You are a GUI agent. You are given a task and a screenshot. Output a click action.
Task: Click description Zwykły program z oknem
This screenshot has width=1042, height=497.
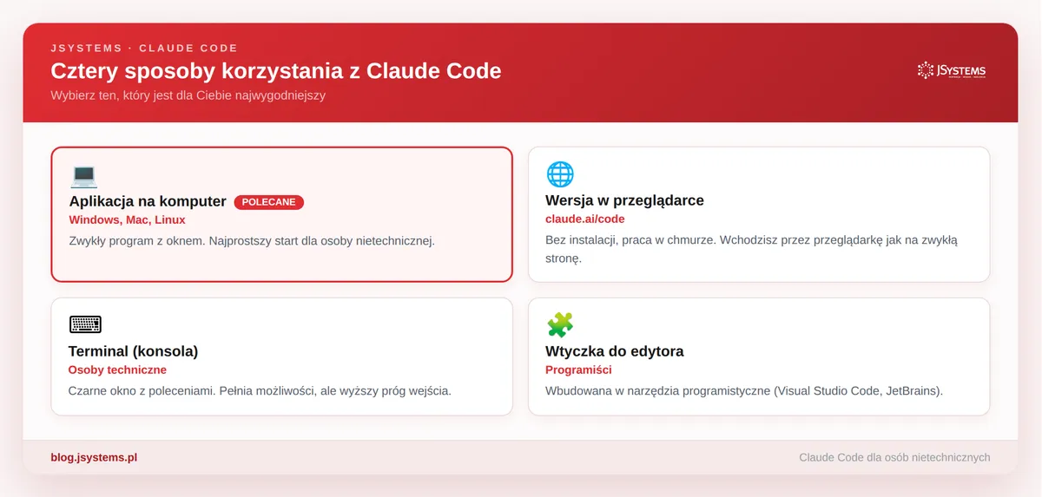[252, 240]
